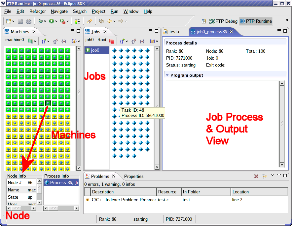Create a new set in Jobs view
292x226 pixels.
tap(122, 41)
